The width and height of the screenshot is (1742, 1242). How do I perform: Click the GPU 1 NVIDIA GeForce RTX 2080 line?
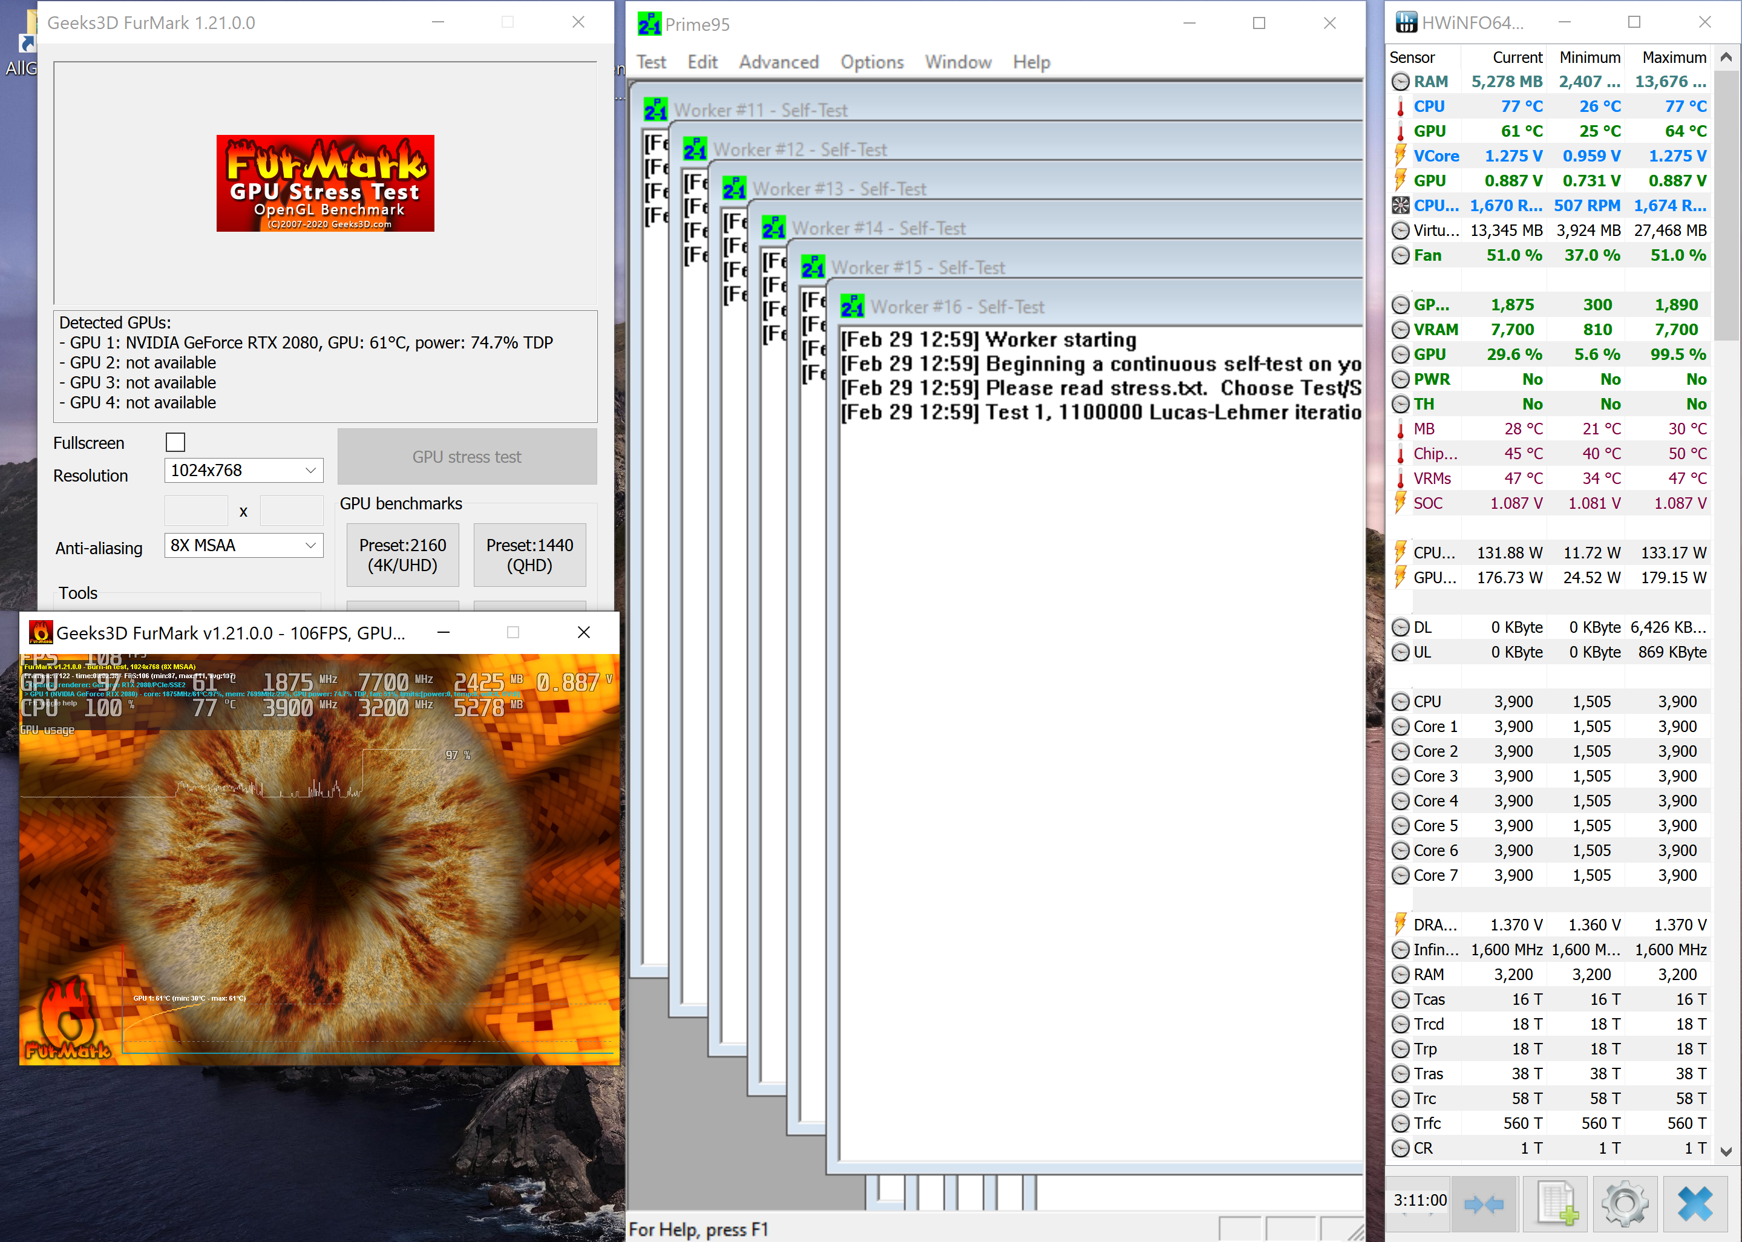(x=306, y=342)
